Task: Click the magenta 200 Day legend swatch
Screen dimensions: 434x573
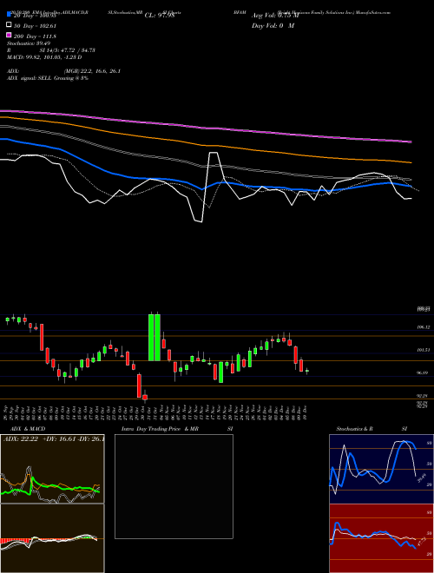Action: coord(9,35)
